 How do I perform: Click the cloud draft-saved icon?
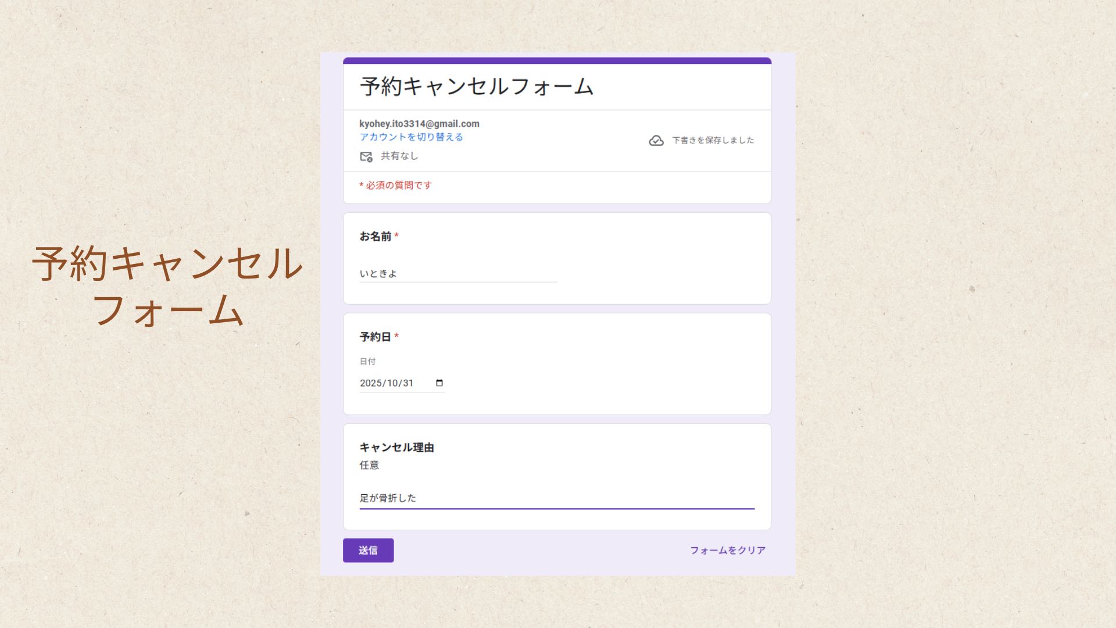pyautogui.click(x=656, y=141)
